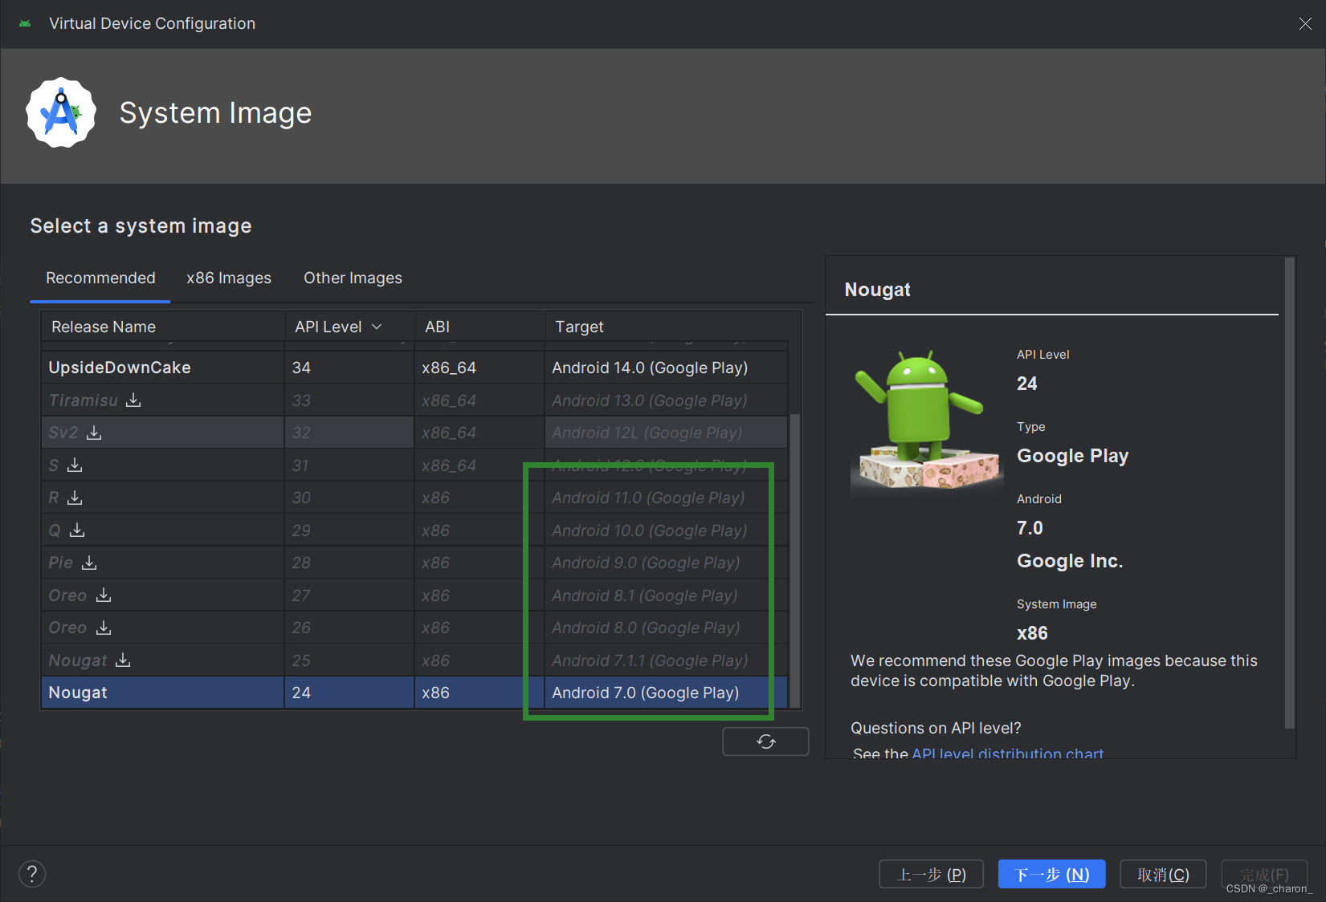This screenshot has height=902, width=1326.
Task: Click Android 14.0 (Google Play) target cell
Action: [667, 368]
